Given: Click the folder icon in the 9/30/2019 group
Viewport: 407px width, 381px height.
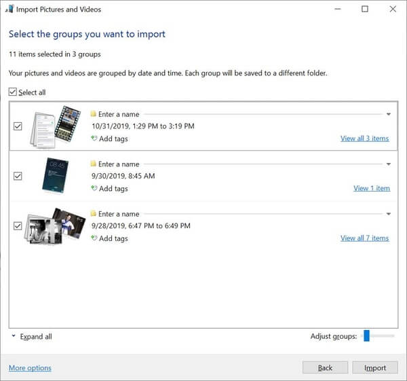Looking at the screenshot, I should click(94, 164).
